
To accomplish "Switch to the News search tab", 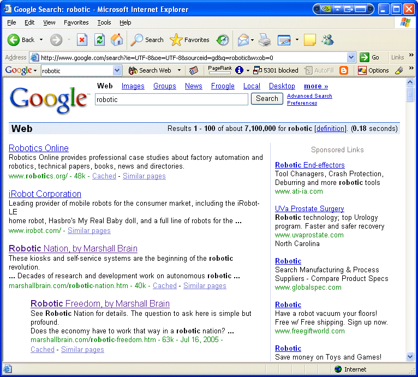I will pyautogui.click(x=194, y=86).
